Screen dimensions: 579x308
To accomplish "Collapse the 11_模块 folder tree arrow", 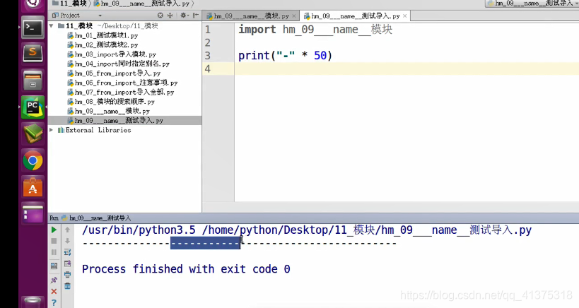I will pyautogui.click(x=52, y=26).
